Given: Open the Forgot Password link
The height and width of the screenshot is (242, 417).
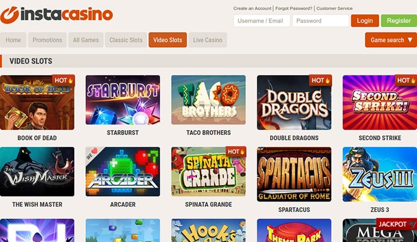Looking at the screenshot, I should point(294,8).
